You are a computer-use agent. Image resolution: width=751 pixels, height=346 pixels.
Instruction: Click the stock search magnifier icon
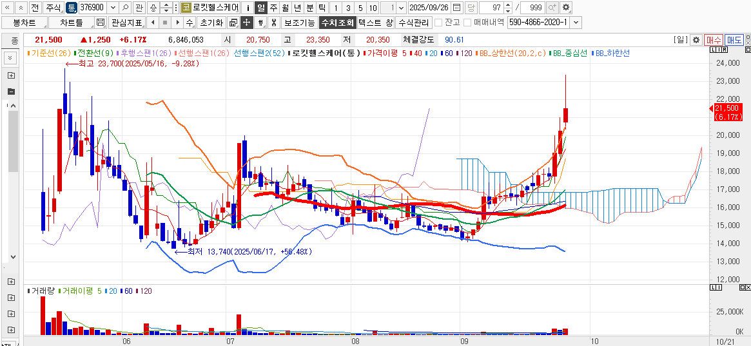coord(125,8)
